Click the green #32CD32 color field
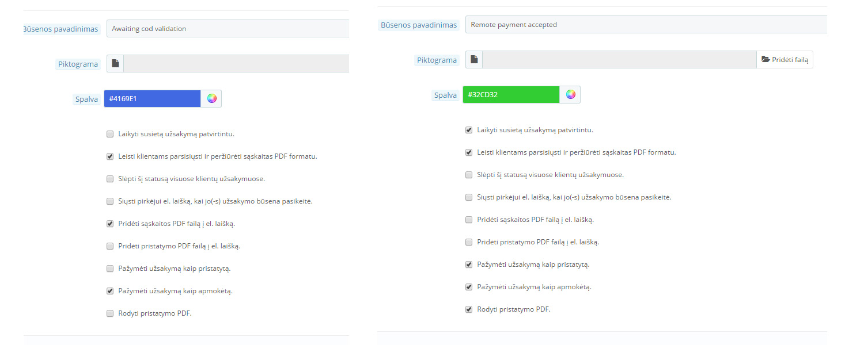Image resolution: width=864 pixels, height=345 pixels. pyautogui.click(x=511, y=94)
